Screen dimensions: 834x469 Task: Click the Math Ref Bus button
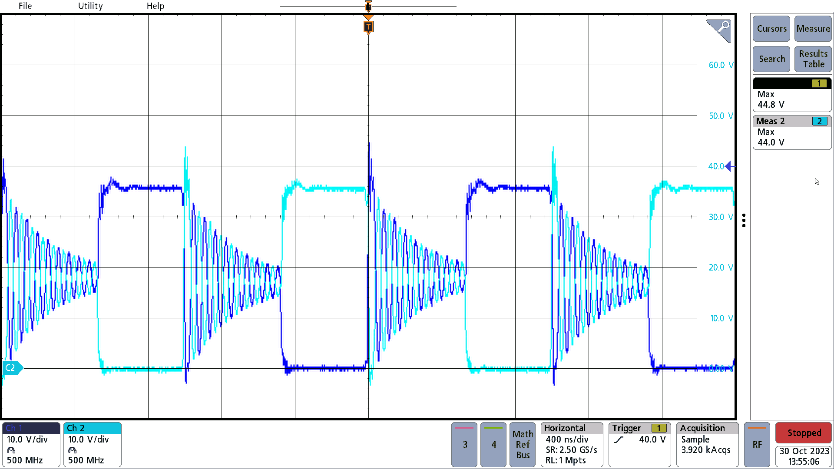tap(523, 445)
